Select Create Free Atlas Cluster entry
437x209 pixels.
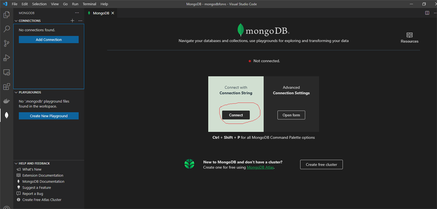(x=42, y=200)
